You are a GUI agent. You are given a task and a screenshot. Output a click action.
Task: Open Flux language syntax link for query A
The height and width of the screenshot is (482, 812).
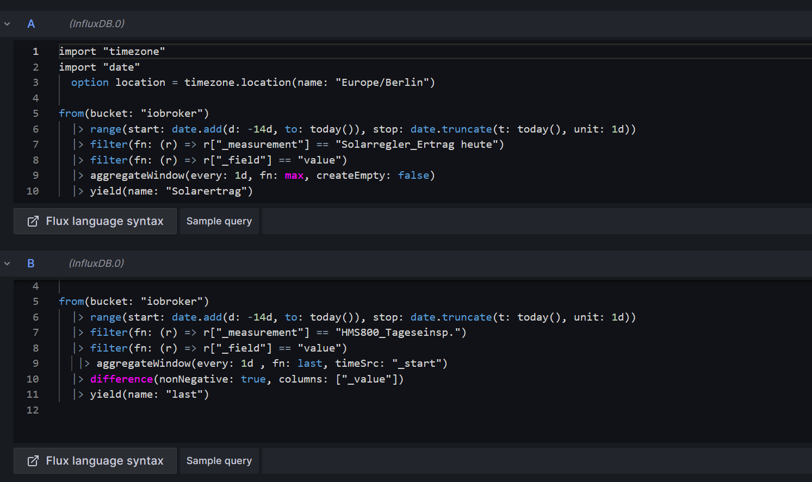95,221
